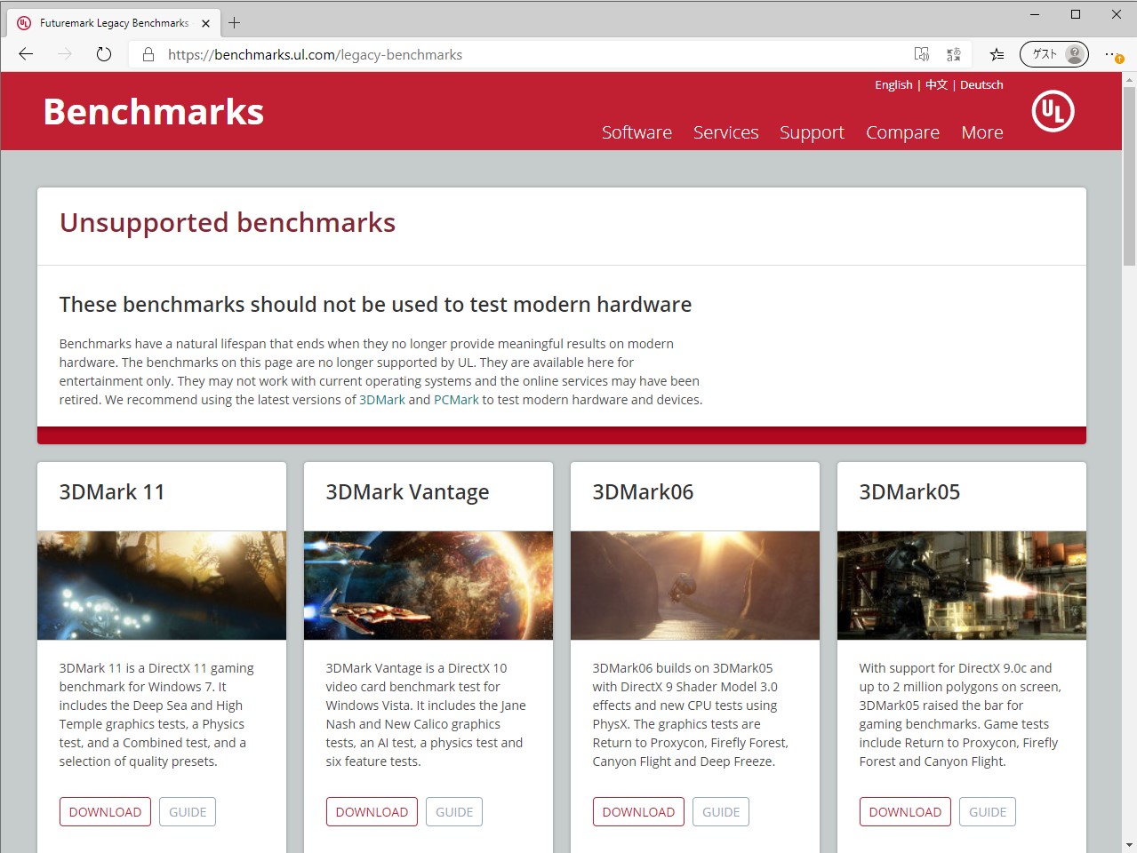Click the browser forward arrow

[65, 54]
